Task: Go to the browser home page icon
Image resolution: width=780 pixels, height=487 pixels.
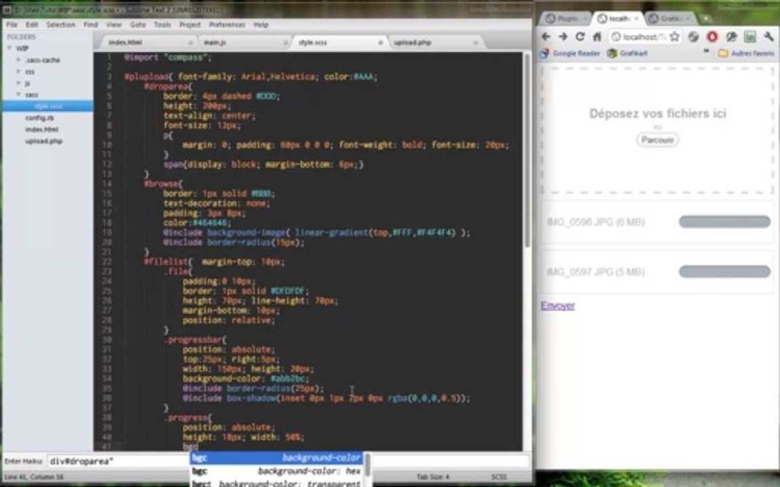Action: click(597, 37)
